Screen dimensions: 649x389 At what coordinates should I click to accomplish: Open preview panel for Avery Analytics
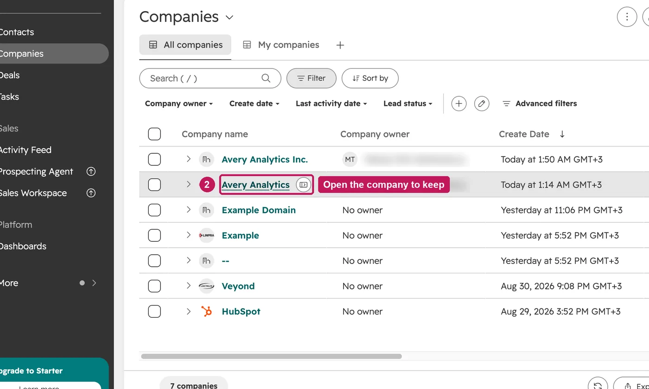304,185
